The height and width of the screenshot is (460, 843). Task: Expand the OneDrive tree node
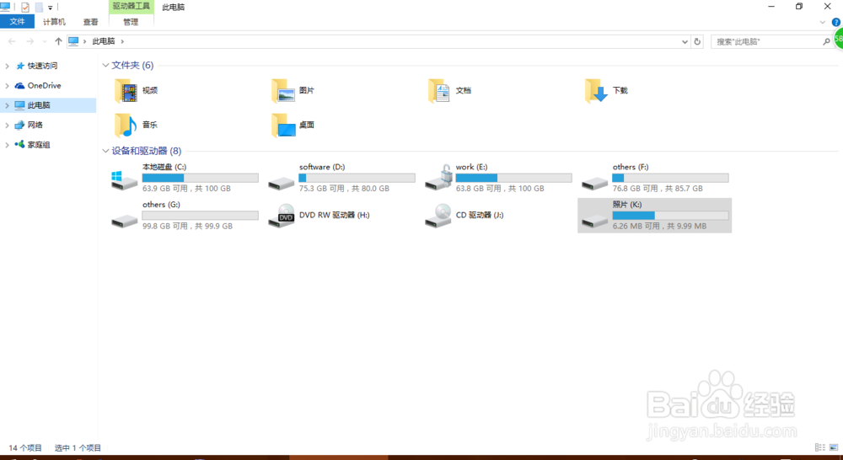click(x=7, y=85)
